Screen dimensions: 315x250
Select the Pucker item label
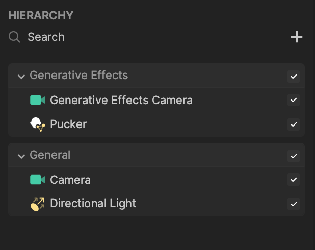coord(68,124)
